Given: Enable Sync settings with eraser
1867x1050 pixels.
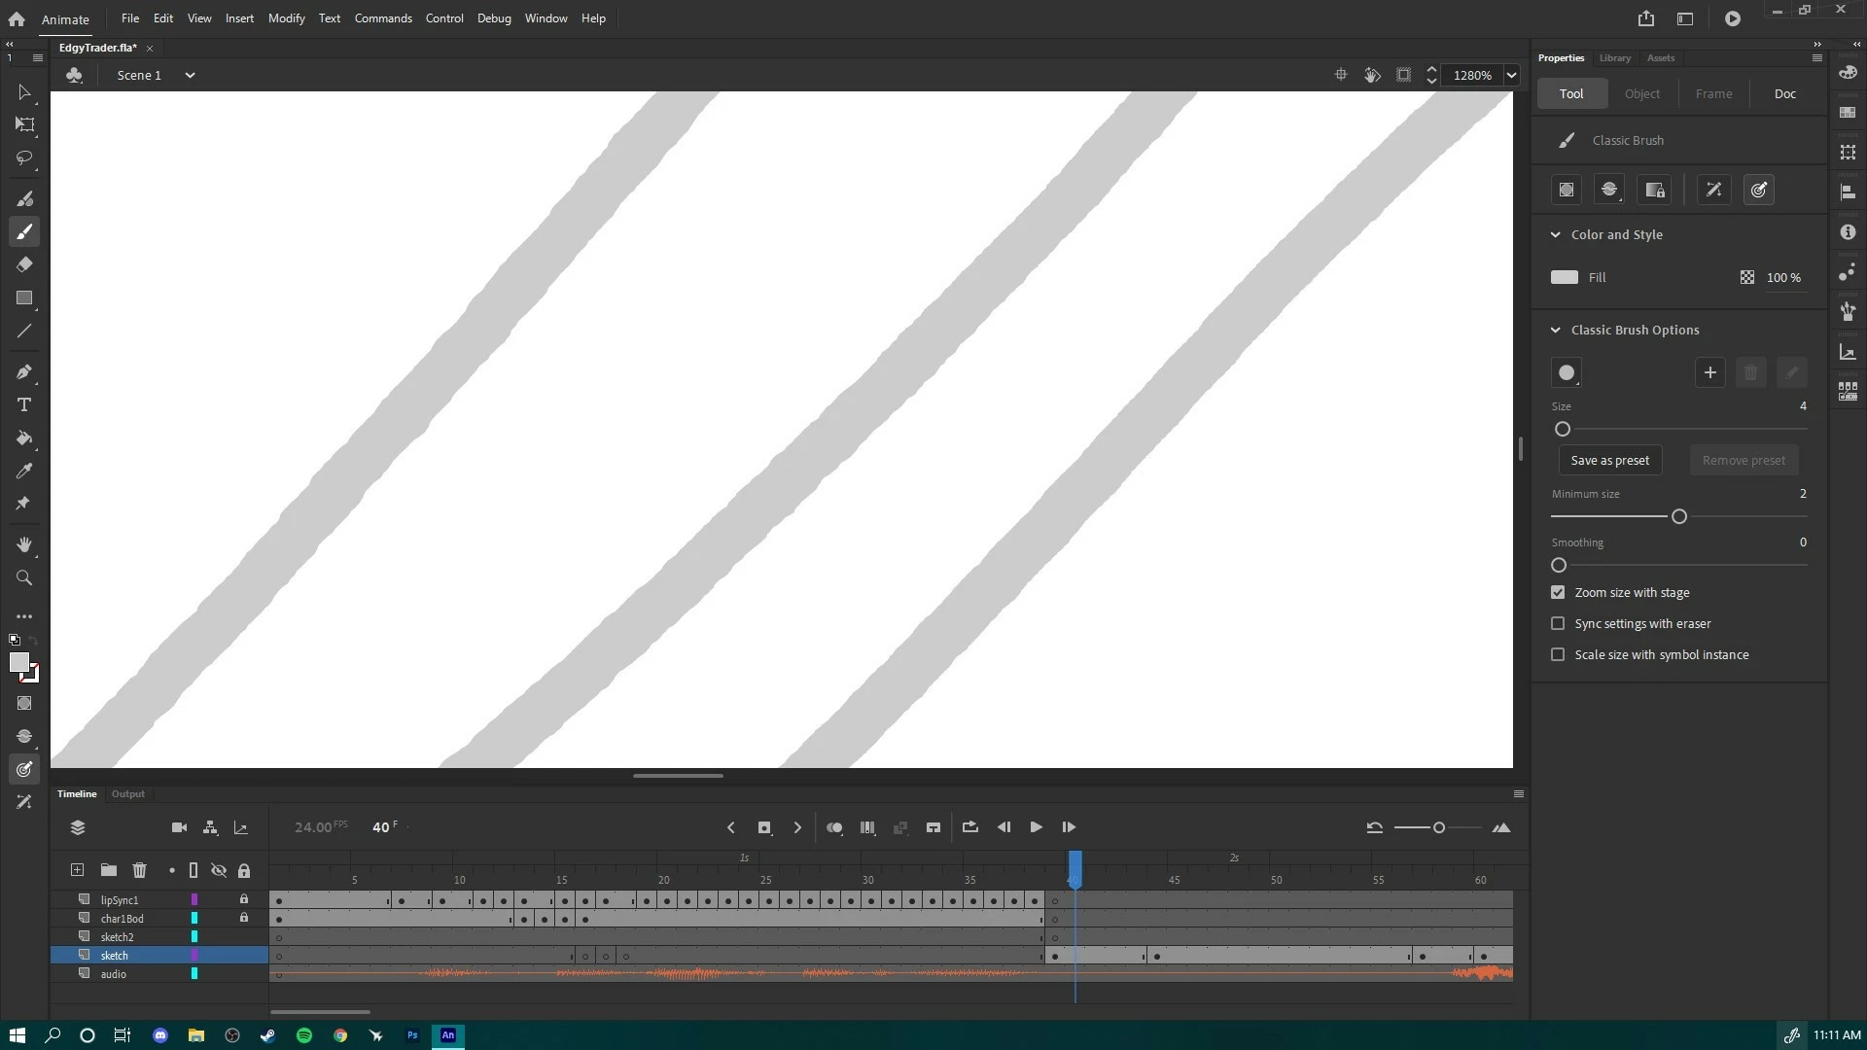Looking at the screenshot, I should click(x=1558, y=623).
